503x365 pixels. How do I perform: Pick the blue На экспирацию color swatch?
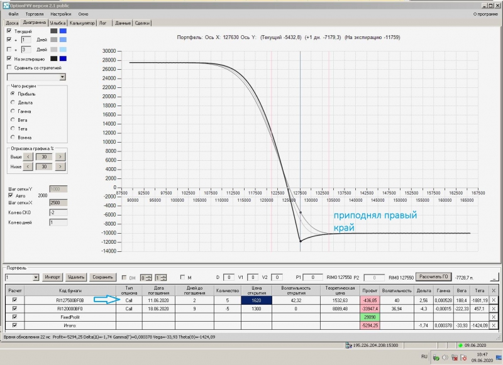pos(63,58)
